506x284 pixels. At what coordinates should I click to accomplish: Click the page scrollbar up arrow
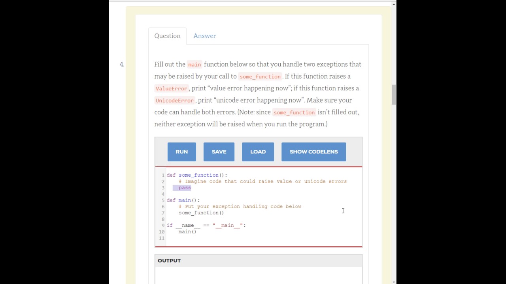coord(394,4)
